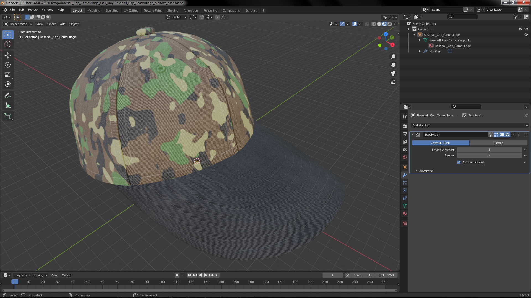The width and height of the screenshot is (531, 298).
Task: Open the Add menu in viewport header
Action: 63,24
